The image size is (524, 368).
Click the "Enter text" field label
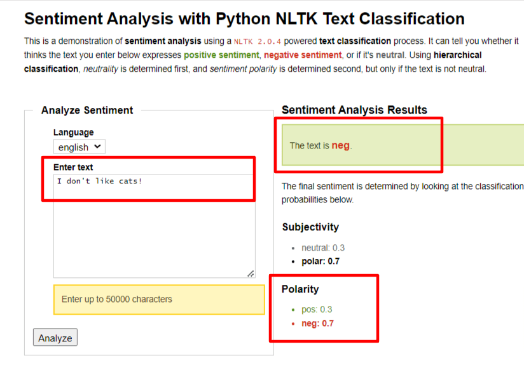pyautogui.click(x=73, y=168)
